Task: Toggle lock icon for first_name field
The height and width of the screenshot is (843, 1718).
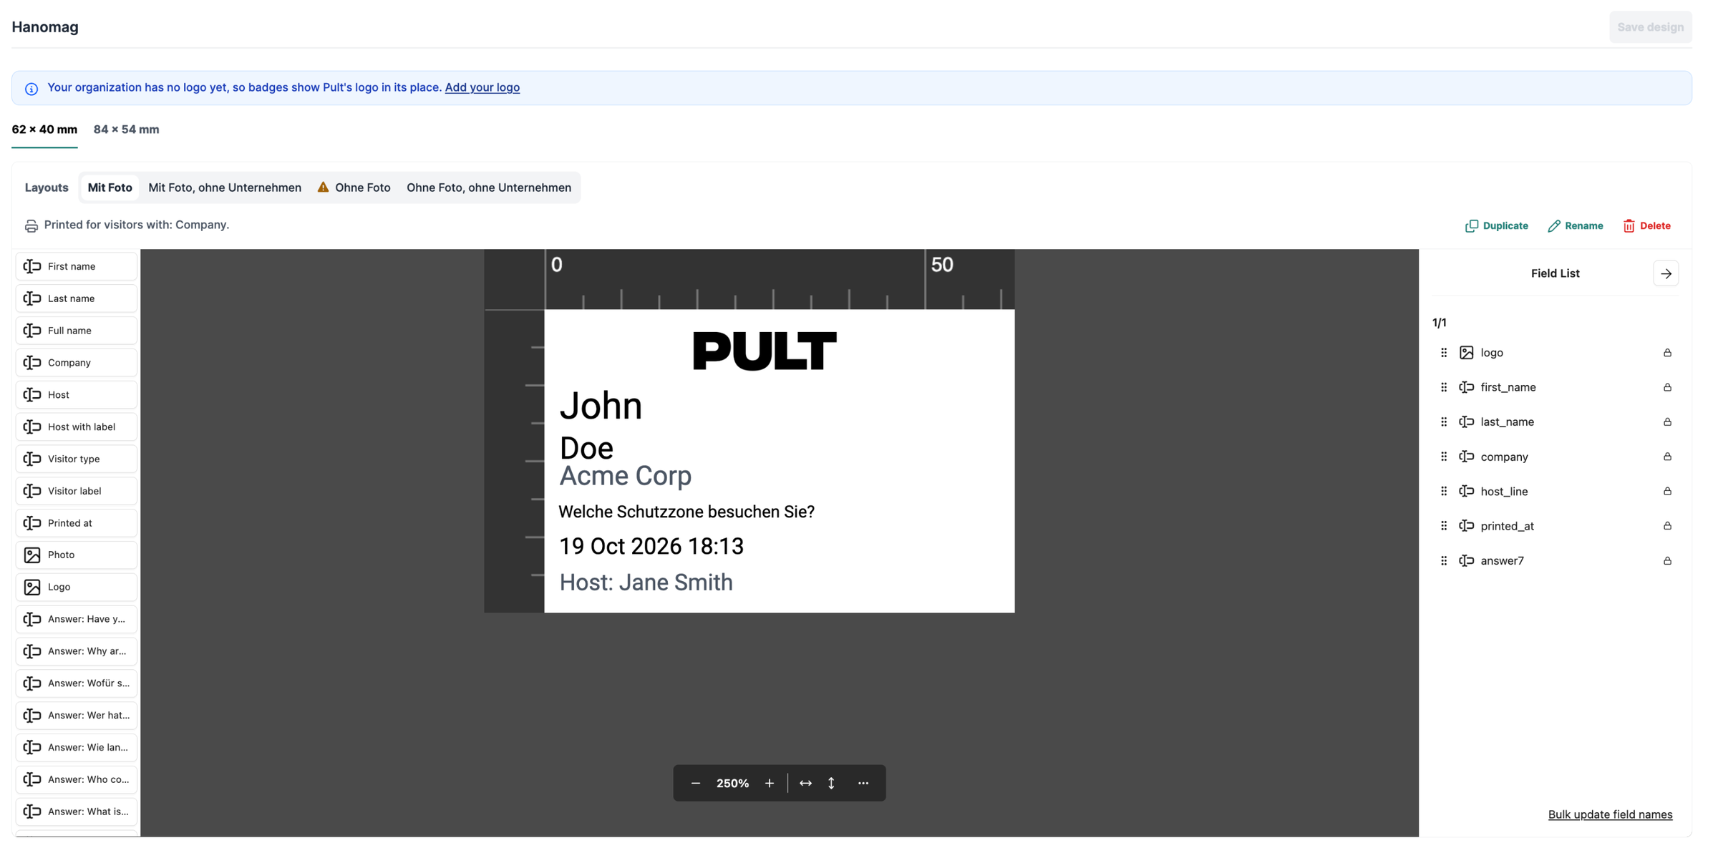Action: [1667, 387]
